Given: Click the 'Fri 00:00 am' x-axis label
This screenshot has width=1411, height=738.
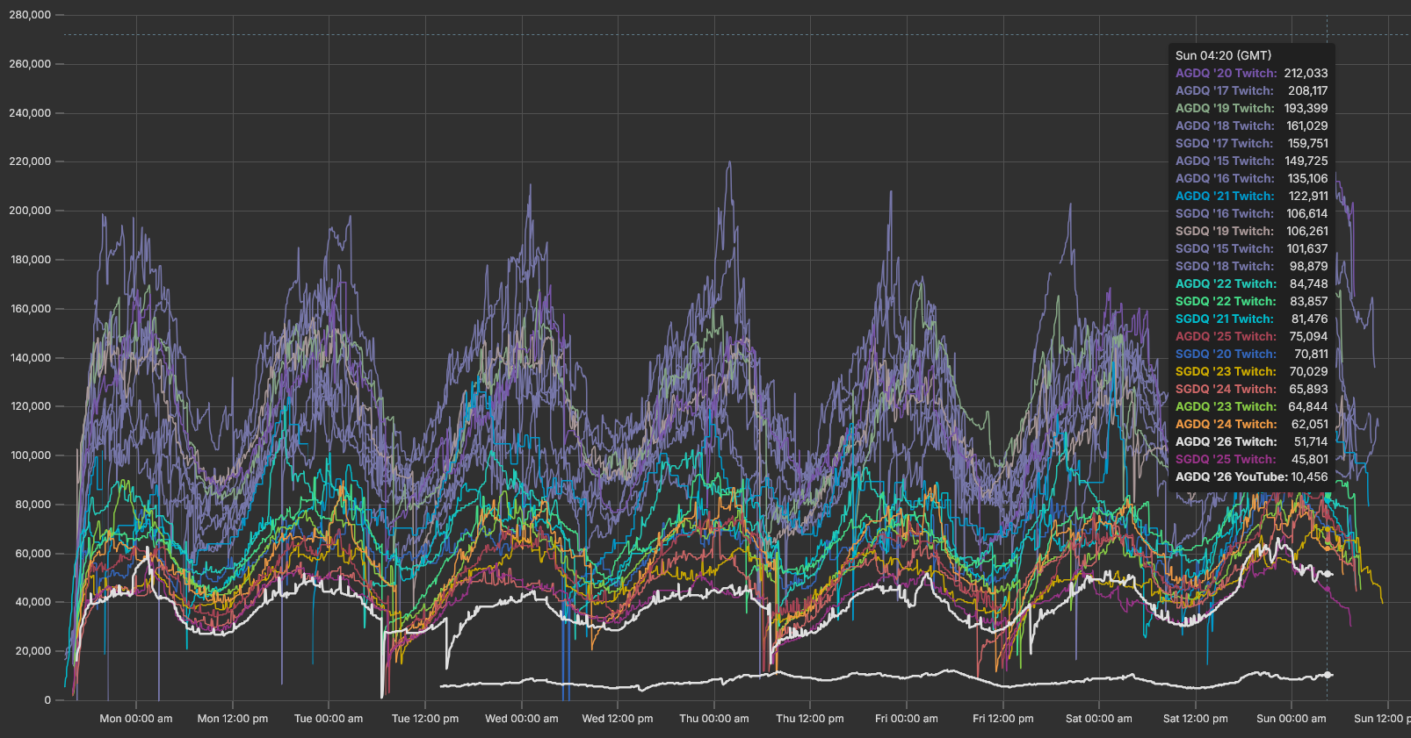Looking at the screenshot, I should [x=907, y=719].
